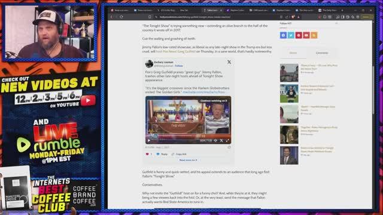Click the address bar URL
The width and height of the screenshot is (383, 215).
pyautogui.click(x=195, y=17)
